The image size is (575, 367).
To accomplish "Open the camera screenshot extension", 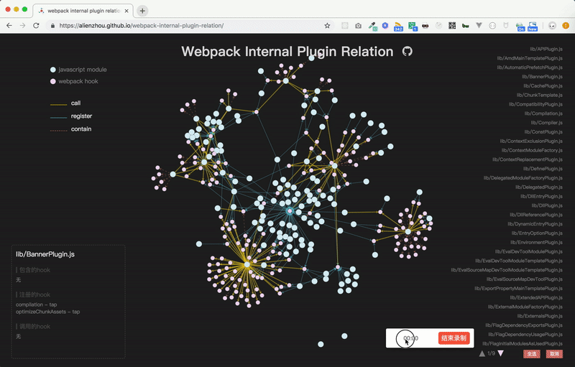I will coord(358,26).
